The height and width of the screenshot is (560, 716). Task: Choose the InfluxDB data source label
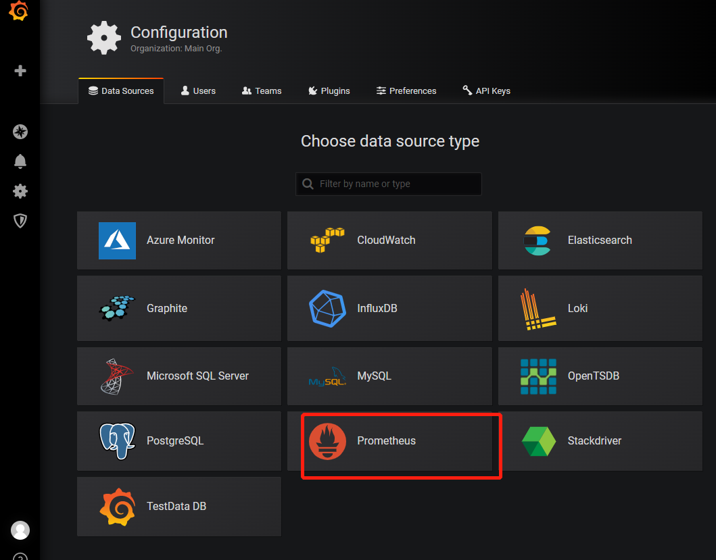(377, 308)
